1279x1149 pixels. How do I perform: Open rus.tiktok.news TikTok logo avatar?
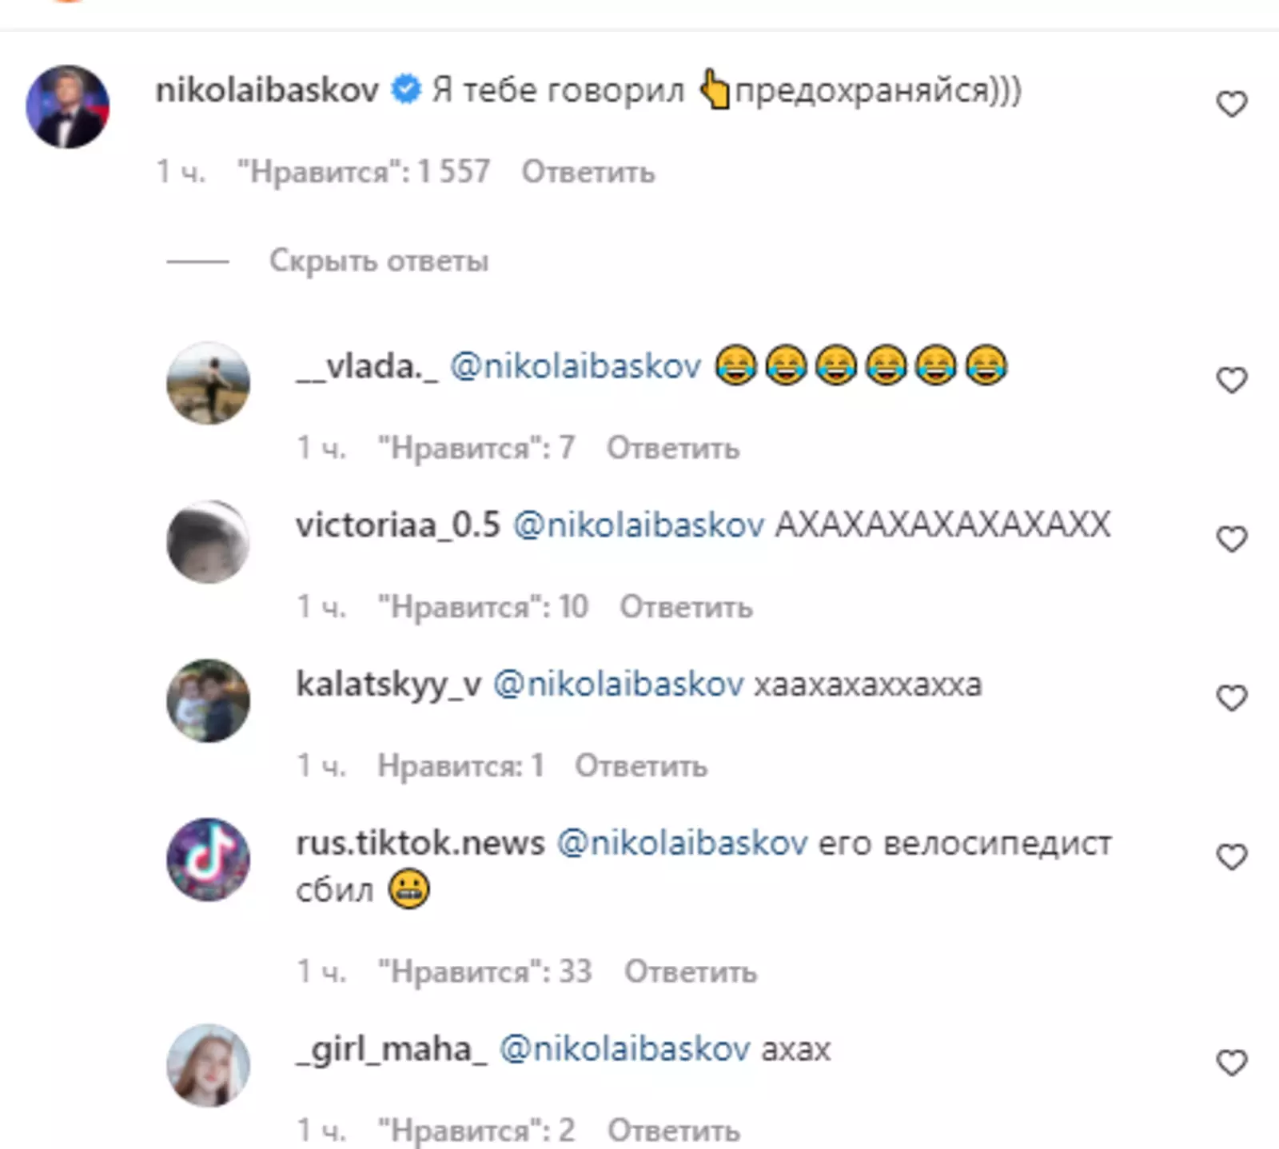point(208,860)
